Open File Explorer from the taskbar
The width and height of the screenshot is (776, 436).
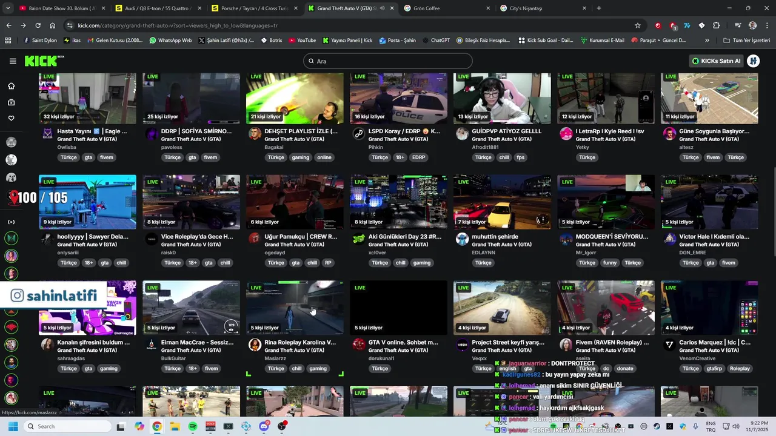(175, 426)
